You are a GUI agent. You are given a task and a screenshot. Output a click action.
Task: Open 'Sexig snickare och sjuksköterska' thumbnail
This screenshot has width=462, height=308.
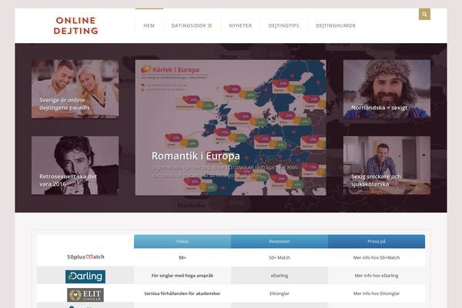tap(387, 166)
